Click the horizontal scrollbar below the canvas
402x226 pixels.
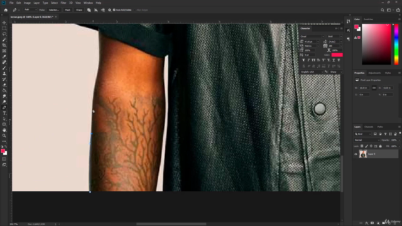coord(171,224)
